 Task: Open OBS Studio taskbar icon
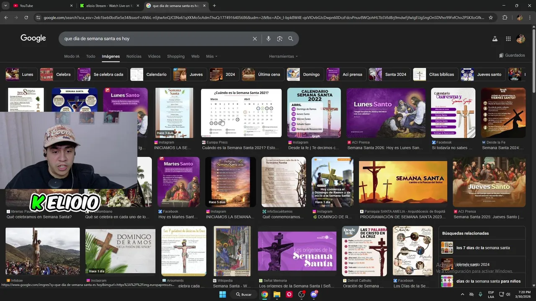(301, 294)
